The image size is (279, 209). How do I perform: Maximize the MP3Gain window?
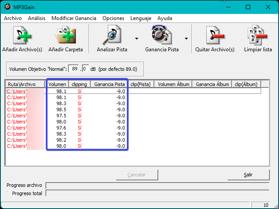[248, 7]
